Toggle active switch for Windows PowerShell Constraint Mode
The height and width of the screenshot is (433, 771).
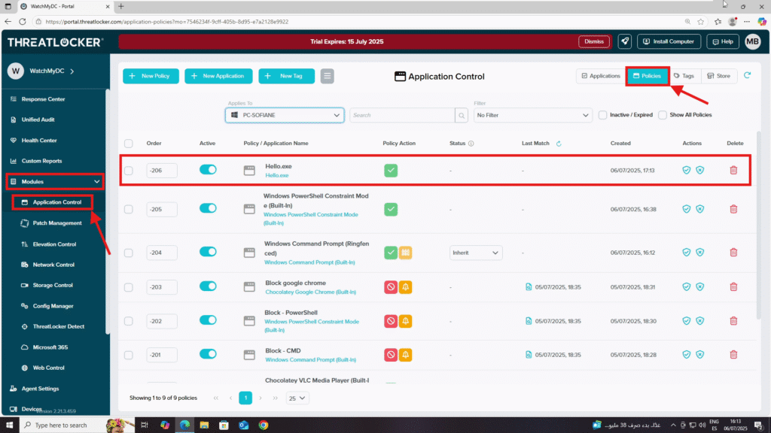pos(208,209)
